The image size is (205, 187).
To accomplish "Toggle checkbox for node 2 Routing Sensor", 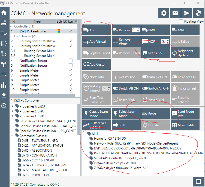I will click(x=71, y=41).
